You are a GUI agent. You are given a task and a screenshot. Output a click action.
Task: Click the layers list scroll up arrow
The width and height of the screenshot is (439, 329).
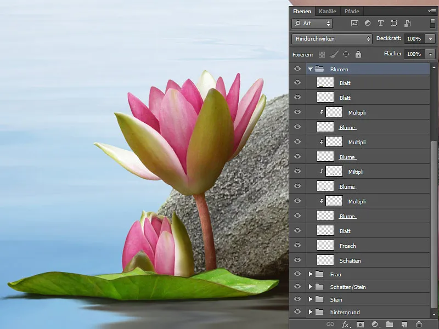[x=434, y=67]
